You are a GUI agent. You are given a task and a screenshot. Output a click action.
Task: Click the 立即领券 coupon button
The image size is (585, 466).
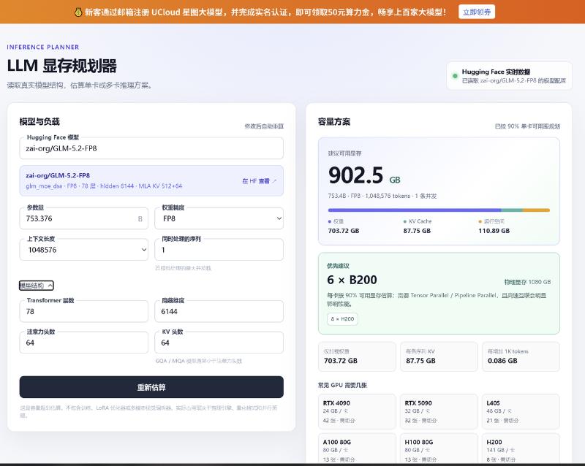click(x=477, y=12)
